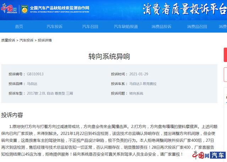This screenshot has height=162, width=227.
Task: Click the 消费者质量投诉平台 banner title
Action: 185,9
